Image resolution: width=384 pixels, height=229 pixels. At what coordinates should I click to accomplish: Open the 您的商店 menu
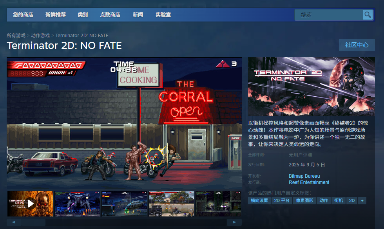23,15
